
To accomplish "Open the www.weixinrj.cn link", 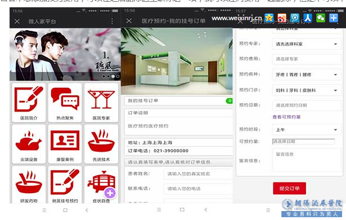I will click(x=236, y=18).
